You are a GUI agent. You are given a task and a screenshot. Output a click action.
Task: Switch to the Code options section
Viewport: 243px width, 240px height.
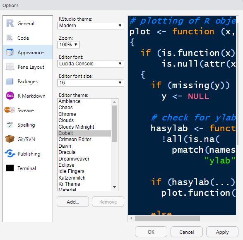click(x=28, y=38)
